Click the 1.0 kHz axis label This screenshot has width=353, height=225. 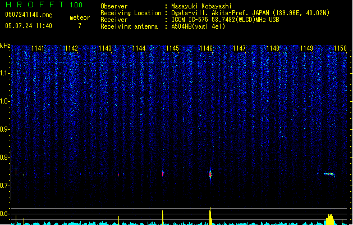click(4, 101)
